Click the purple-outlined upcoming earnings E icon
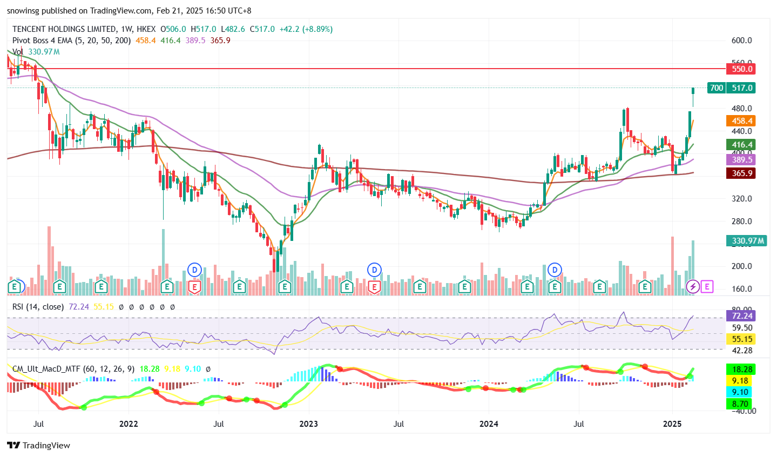777x457 pixels. pyautogui.click(x=707, y=286)
